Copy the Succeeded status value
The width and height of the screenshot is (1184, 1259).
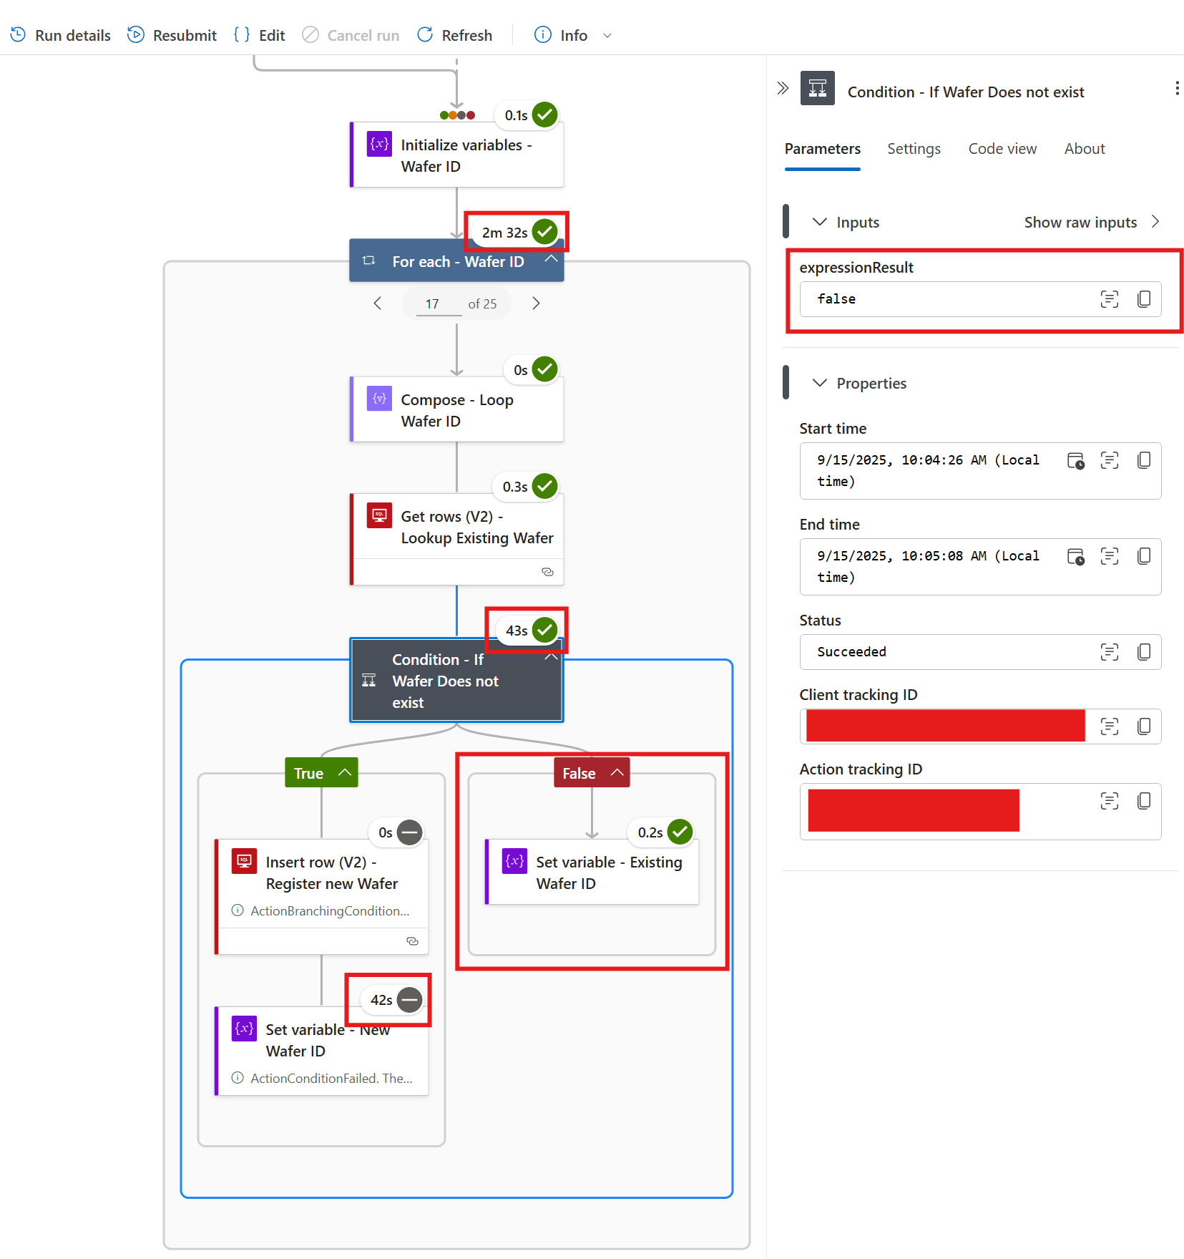[x=1144, y=652]
